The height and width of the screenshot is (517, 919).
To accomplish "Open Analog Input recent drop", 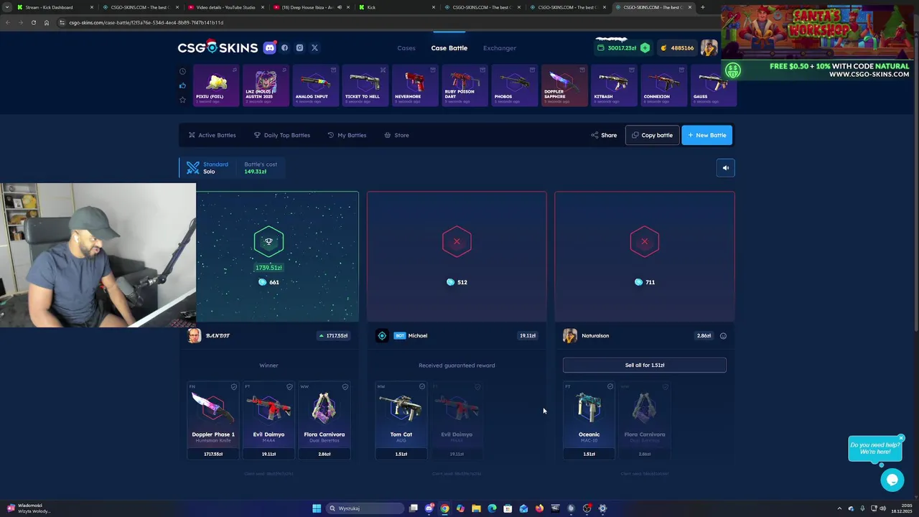I will click(x=314, y=85).
